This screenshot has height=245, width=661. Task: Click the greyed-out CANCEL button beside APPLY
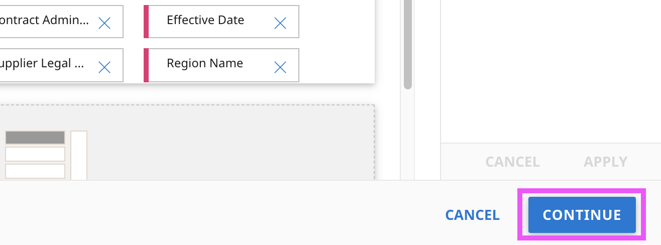pos(512,162)
